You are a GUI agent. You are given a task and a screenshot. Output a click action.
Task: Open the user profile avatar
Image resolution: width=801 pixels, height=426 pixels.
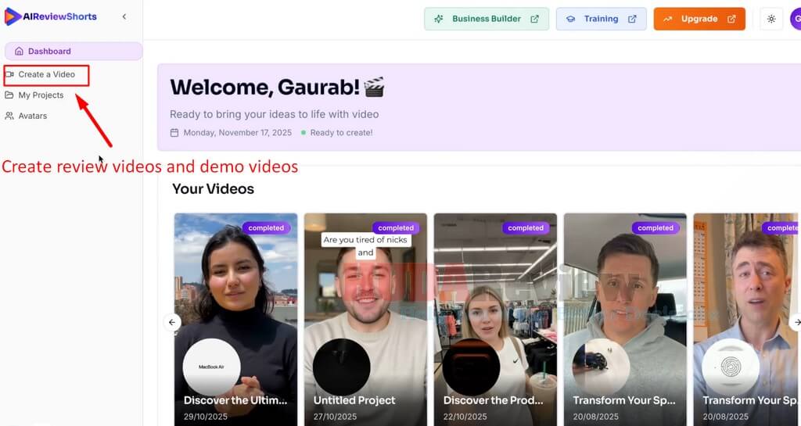[796, 19]
